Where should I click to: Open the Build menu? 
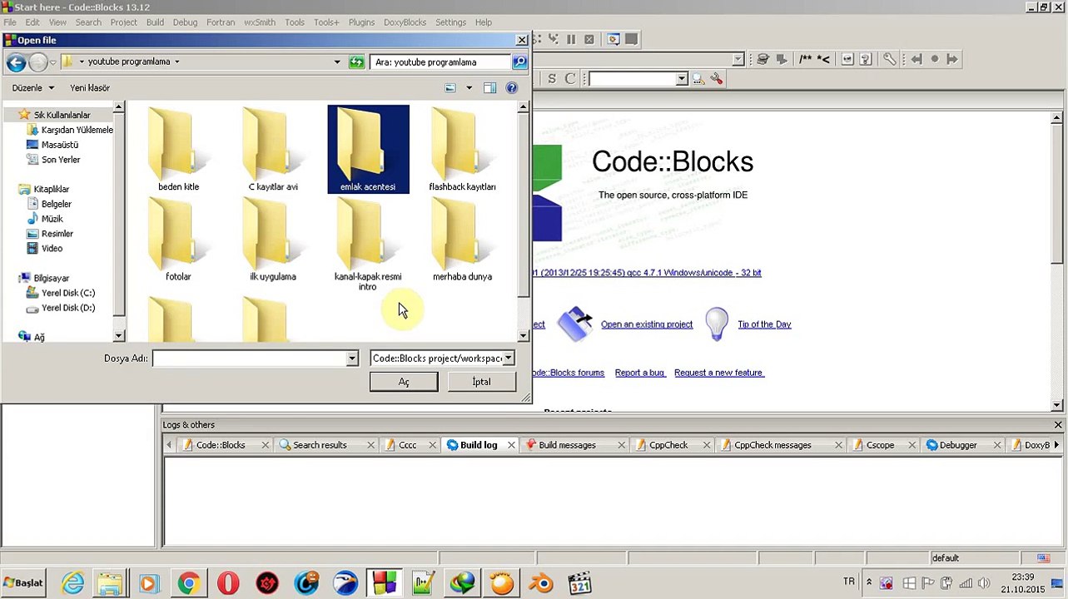tap(155, 22)
